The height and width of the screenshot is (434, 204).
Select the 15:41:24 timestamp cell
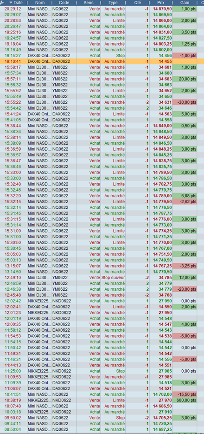[x=13, y=114]
